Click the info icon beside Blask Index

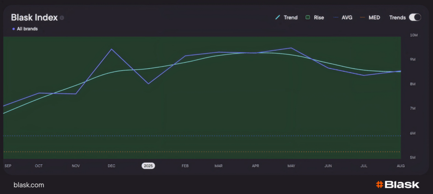(x=62, y=18)
